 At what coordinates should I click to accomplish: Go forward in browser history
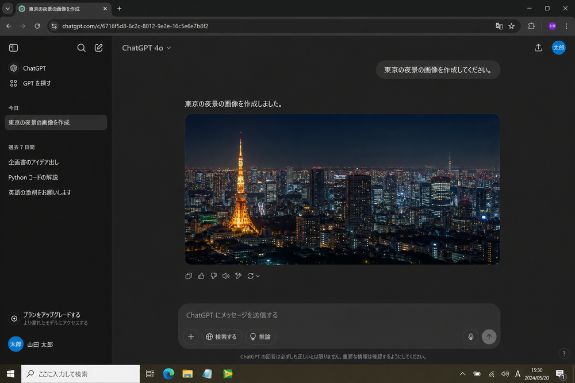23,26
